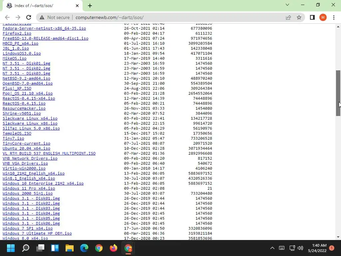
Task: Open Chrome's three-dot menu
Action: click(334, 17)
